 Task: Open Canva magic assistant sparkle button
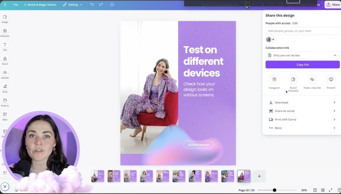tap(5, 186)
